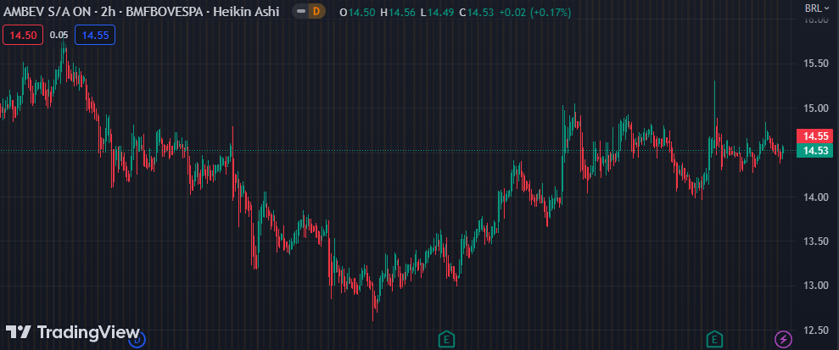Click the 13.00 price scale label
Viewport: 839px width, 350px height.
(x=817, y=286)
